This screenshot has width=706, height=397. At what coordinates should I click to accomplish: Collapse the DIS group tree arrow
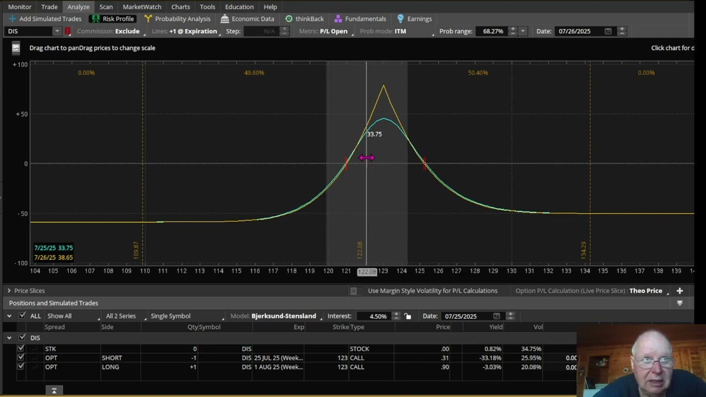click(9, 337)
